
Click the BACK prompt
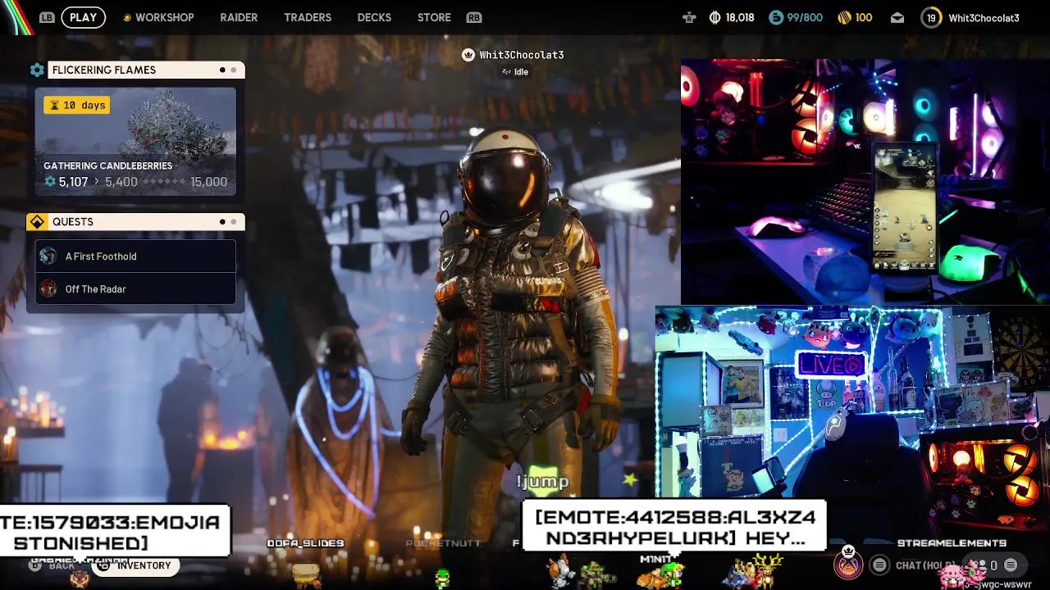click(62, 565)
